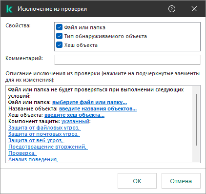Click the "Свойства:" label
This screenshot has width=206, height=194.
[18, 25]
